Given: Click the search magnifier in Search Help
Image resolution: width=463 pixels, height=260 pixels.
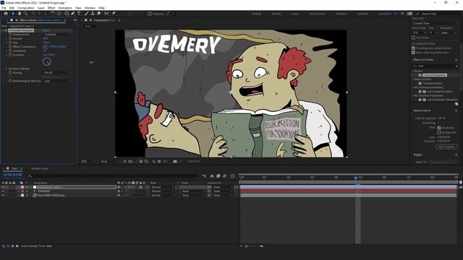Looking at the screenshot, I should pyautogui.click(x=418, y=14).
